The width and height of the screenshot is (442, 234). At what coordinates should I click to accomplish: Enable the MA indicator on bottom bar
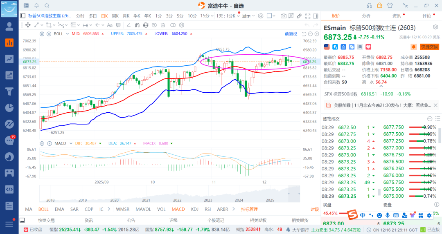point(29,209)
